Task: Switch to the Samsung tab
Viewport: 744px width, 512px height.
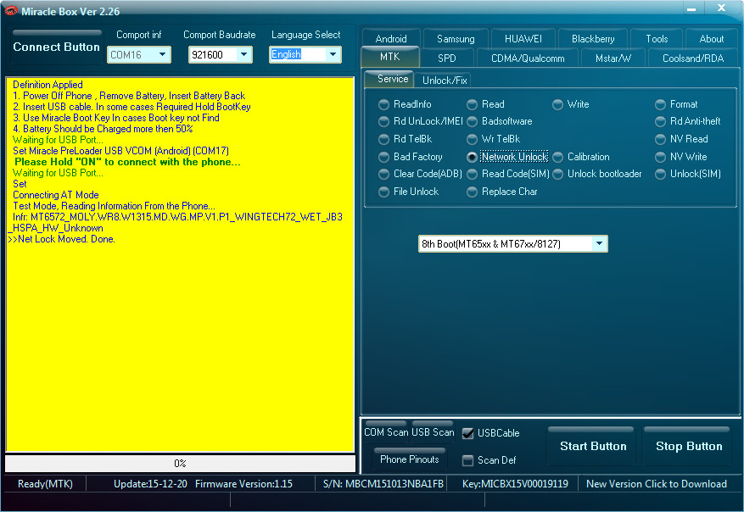Action: [456, 39]
